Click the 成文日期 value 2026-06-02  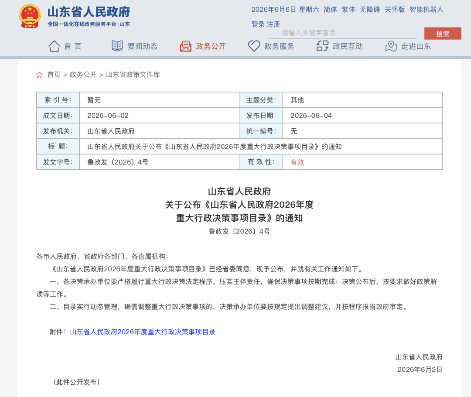click(108, 116)
